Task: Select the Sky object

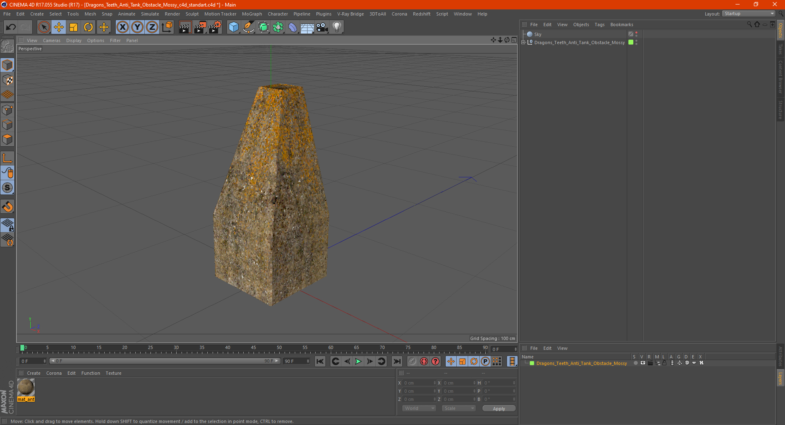Action: (537, 34)
